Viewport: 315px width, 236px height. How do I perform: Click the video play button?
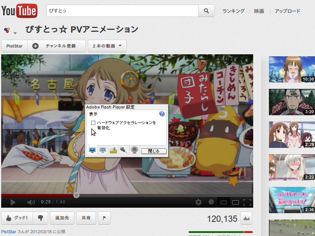click(x=13, y=202)
